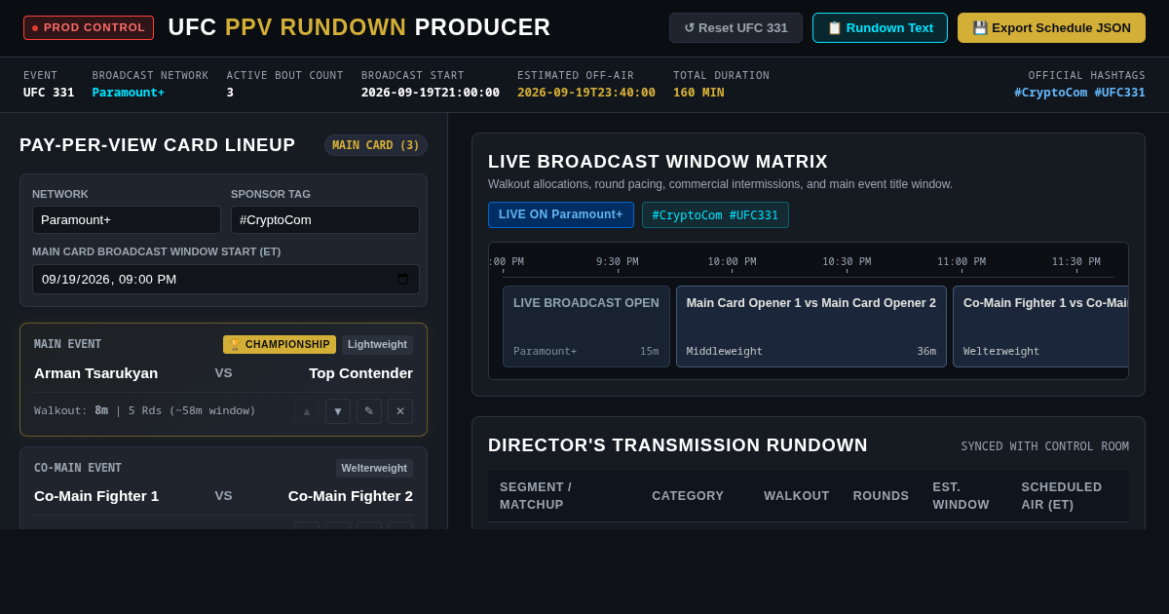This screenshot has width=1169, height=614.
Task: Click the Total Duration value 160 MIN
Action: pos(698,93)
